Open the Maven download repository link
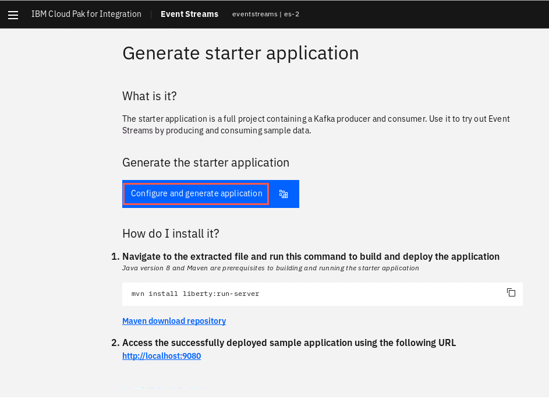Image resolution: width=549 pixels, height=406 pixels. point(174,321)
